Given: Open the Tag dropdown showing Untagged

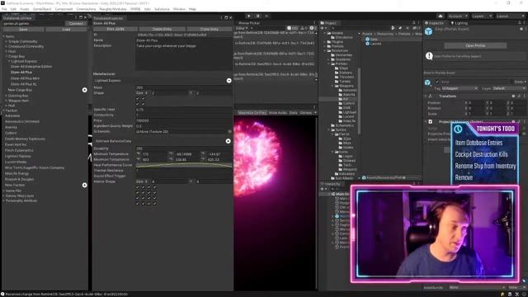Looking at the screenshot, I should (x=460, y=88).
